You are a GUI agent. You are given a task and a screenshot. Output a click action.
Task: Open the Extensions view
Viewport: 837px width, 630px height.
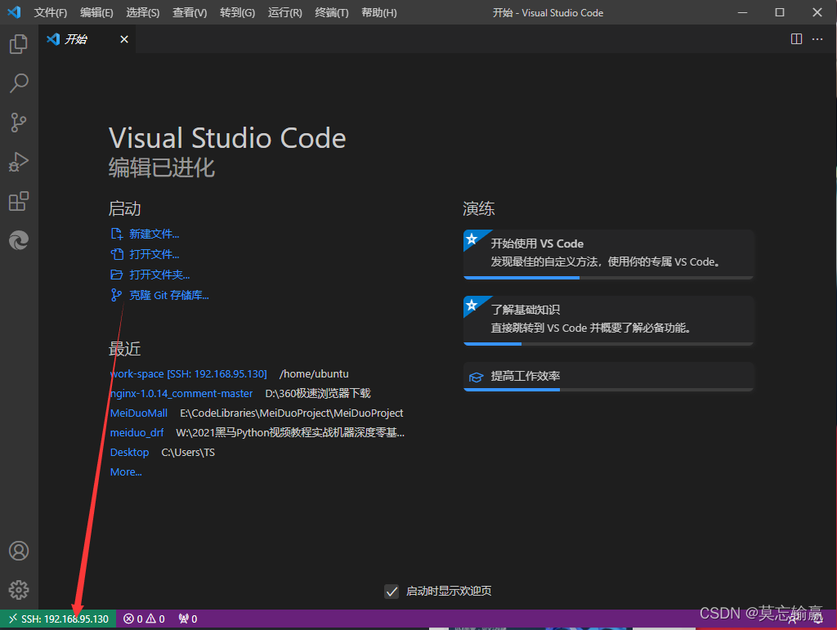click(19, 201)
